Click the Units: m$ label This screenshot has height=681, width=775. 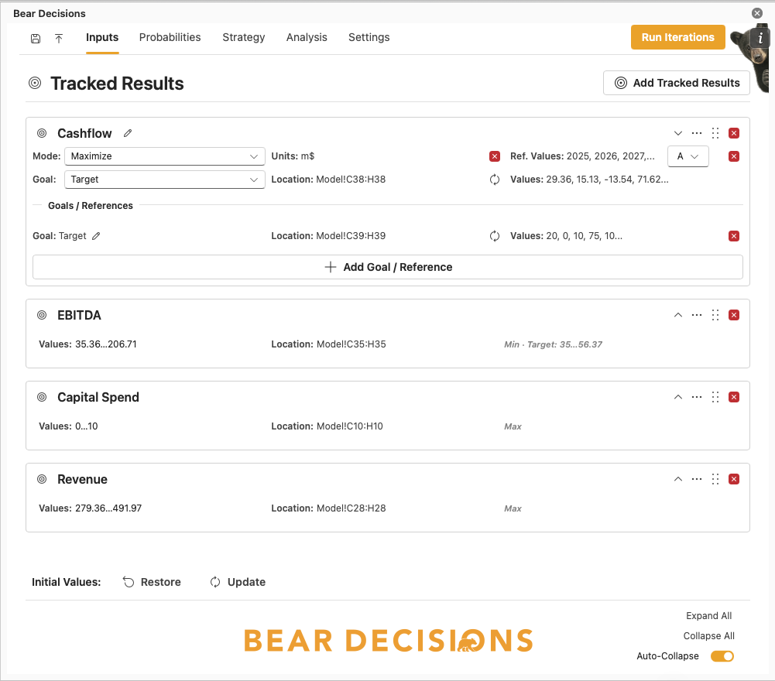[293, 156]
